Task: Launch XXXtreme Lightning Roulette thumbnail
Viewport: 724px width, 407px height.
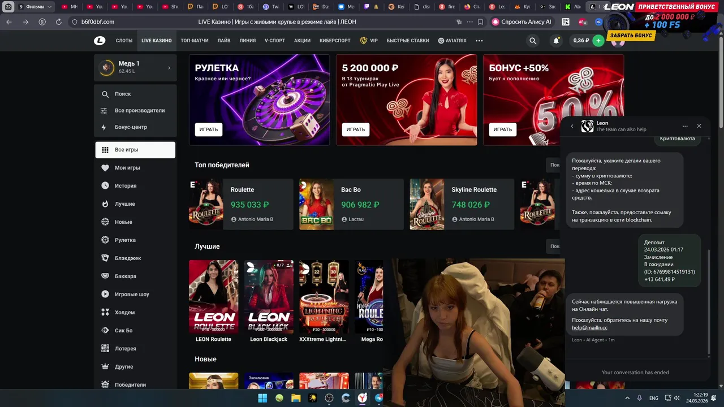Action: click(x=324, y=296)
